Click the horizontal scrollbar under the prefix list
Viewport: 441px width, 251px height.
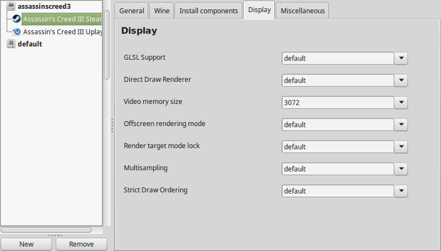[x=47, y=230]
